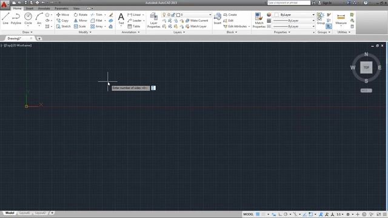Expand the Annotation panel
The width and height of the screenshot is (388, 218).
[130, 32]
